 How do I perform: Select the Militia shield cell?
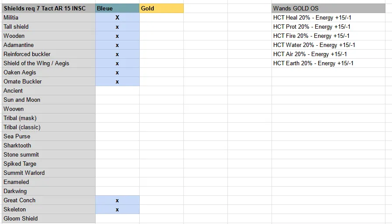pyautogui.click(x=49, y=17)
